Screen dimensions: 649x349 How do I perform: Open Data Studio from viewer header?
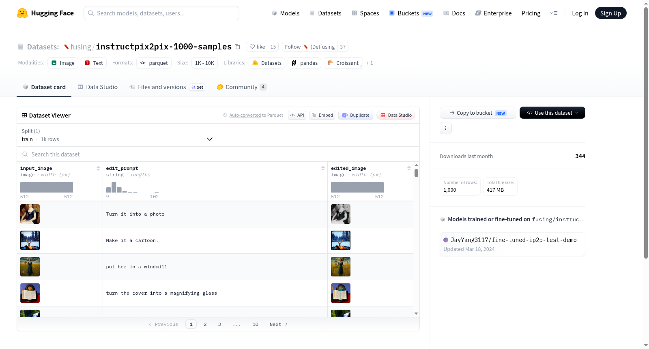coord(396,115)
